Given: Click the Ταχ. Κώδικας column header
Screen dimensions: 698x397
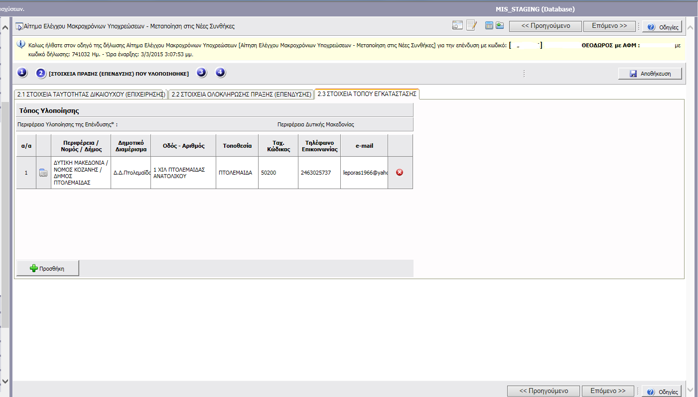Looking at the screenshot, I should (x=278, y=146).
